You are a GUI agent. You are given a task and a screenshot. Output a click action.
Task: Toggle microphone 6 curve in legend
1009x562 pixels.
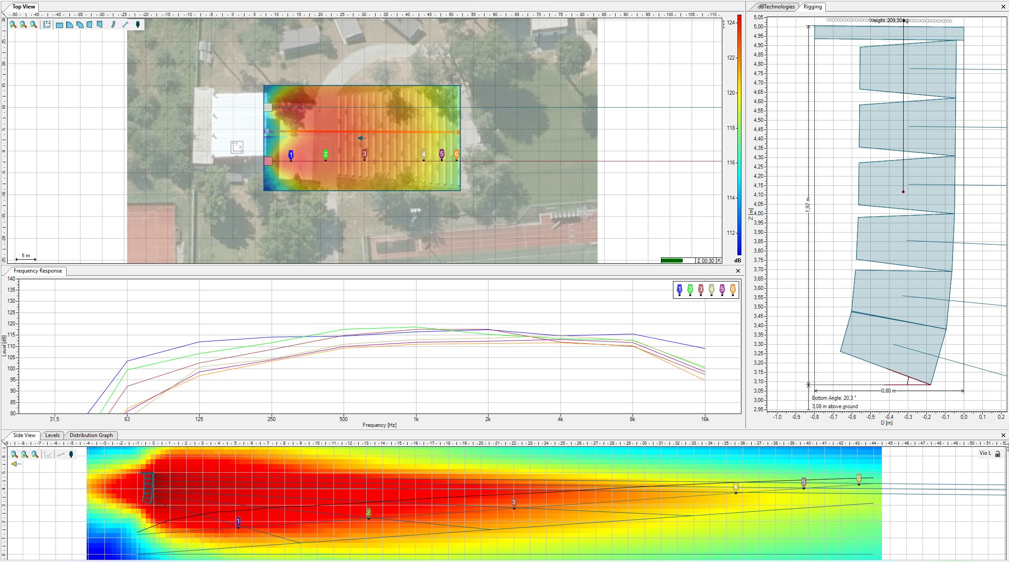click(733, 290)
